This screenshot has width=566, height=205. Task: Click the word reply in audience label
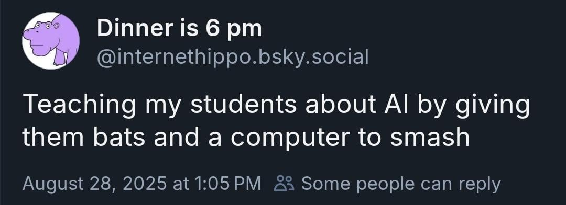480,185
